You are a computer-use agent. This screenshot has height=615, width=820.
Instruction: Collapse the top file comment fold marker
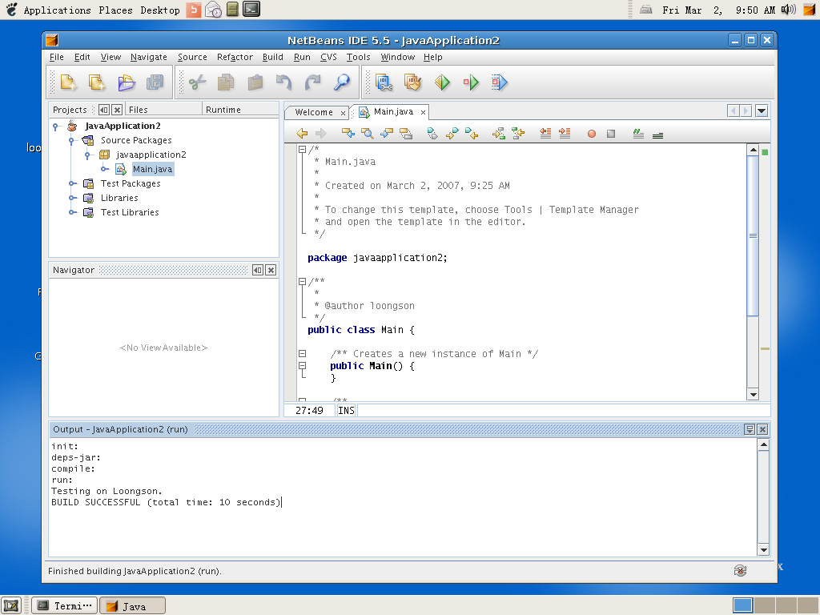pyautogui.click(x=302, y=149)
